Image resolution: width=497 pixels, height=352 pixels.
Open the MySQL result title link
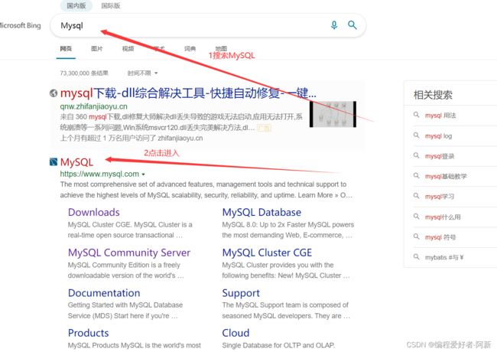(x=76, y=162)
